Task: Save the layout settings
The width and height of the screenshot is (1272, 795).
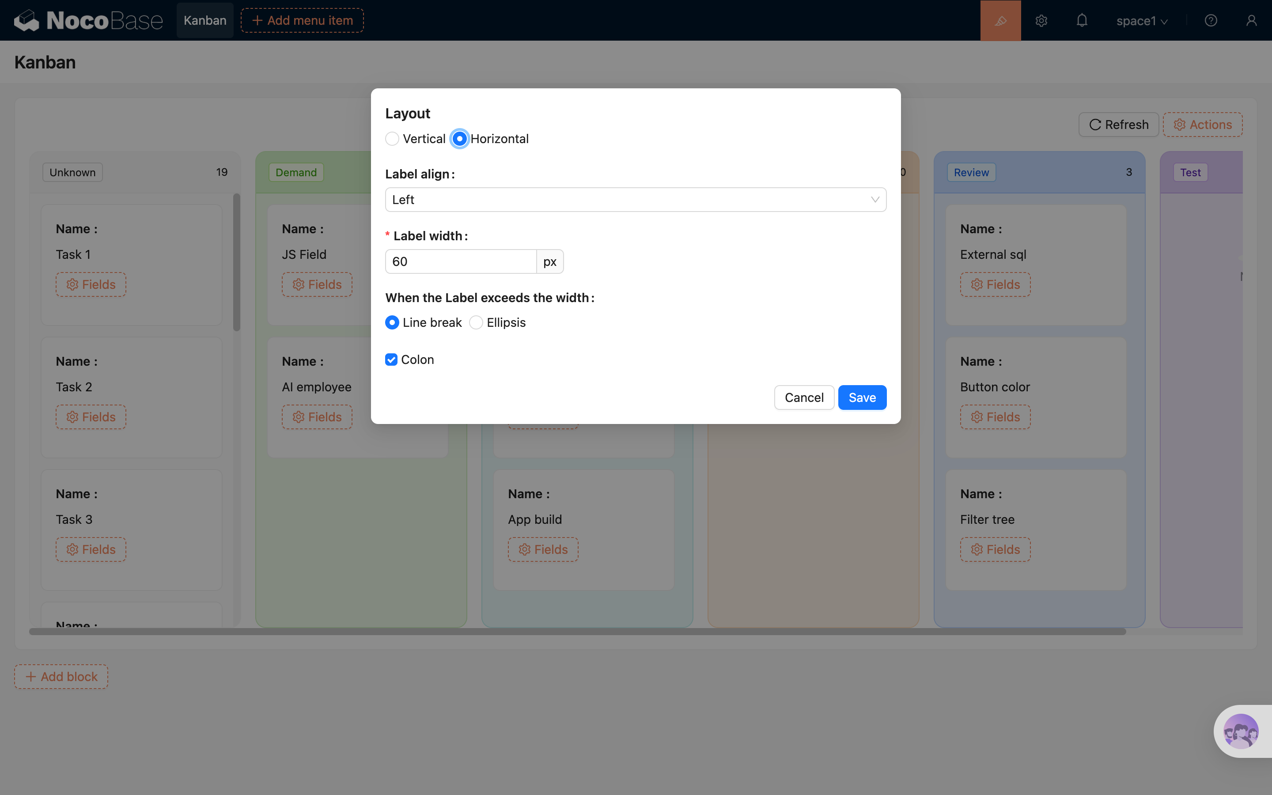Action: click(x=862, y=397)
